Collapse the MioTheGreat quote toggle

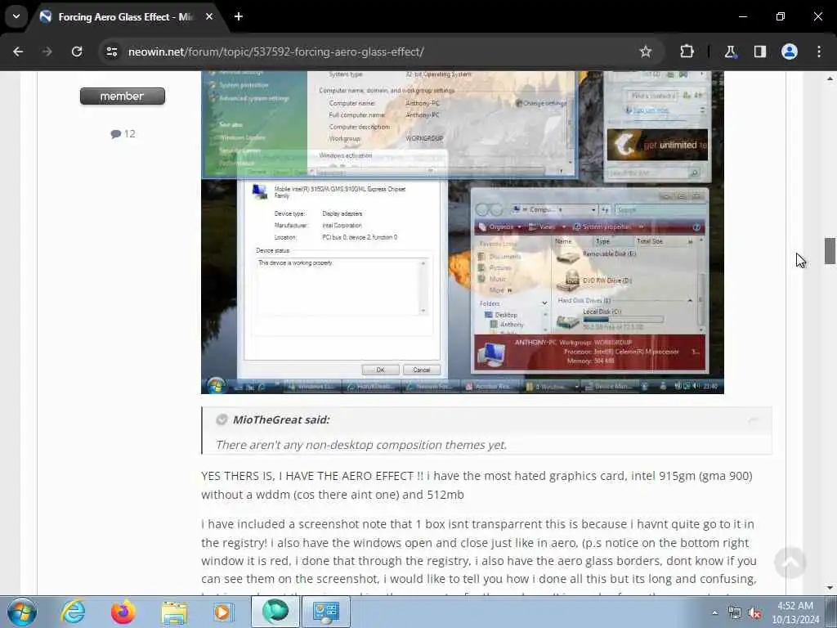tap(222, 419)
